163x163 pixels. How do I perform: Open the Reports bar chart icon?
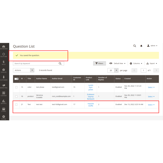click(4, 101)
